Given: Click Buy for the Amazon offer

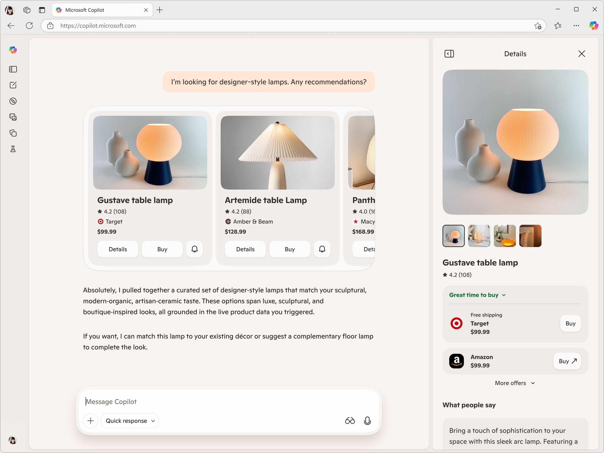Looking at the screenshot, I should coord(567,361).
